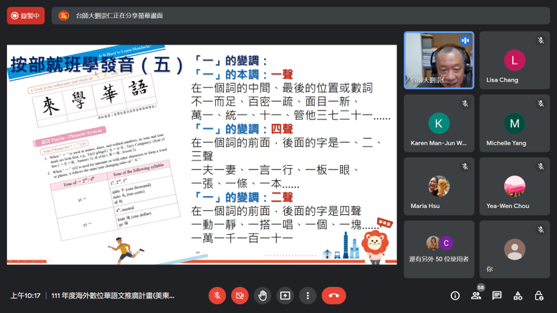The width and height of the screenshot is (557, 313).
Task: Click meeting title 111 年度海外數位華語文推廣計畫
Action: [x=113, y=296]
